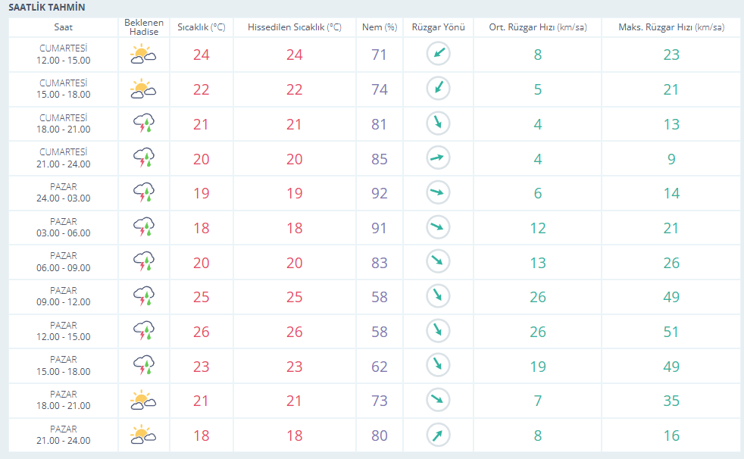The image size is (744, 459).
Task: Click the SAATLİK TAHMİN section title
Action: click(x=47, y=8)
